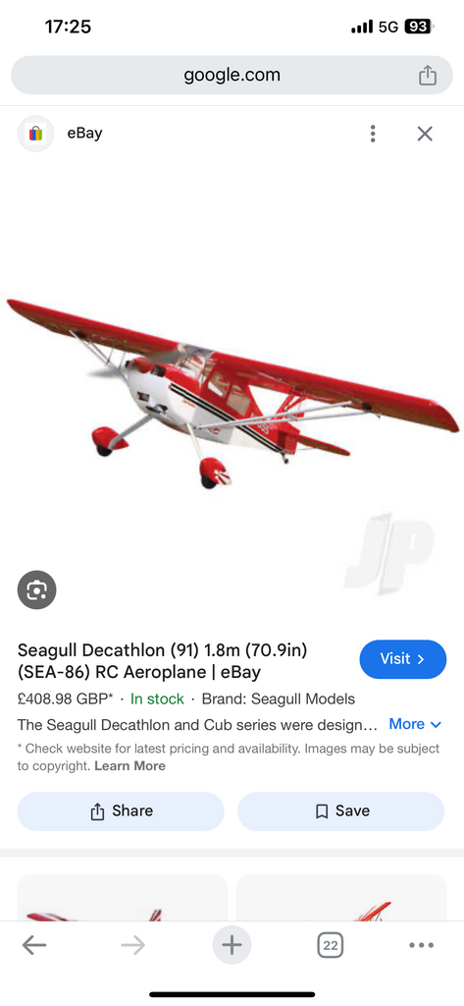Open the three-dot options menu beside eBay
The image size is (464, 1006).
click(373, 134)
